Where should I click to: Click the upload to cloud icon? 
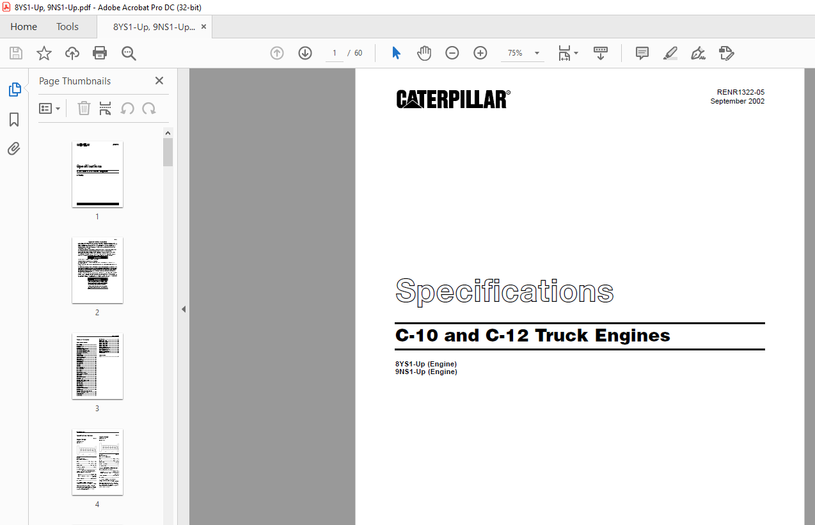[x=72, y=53]
